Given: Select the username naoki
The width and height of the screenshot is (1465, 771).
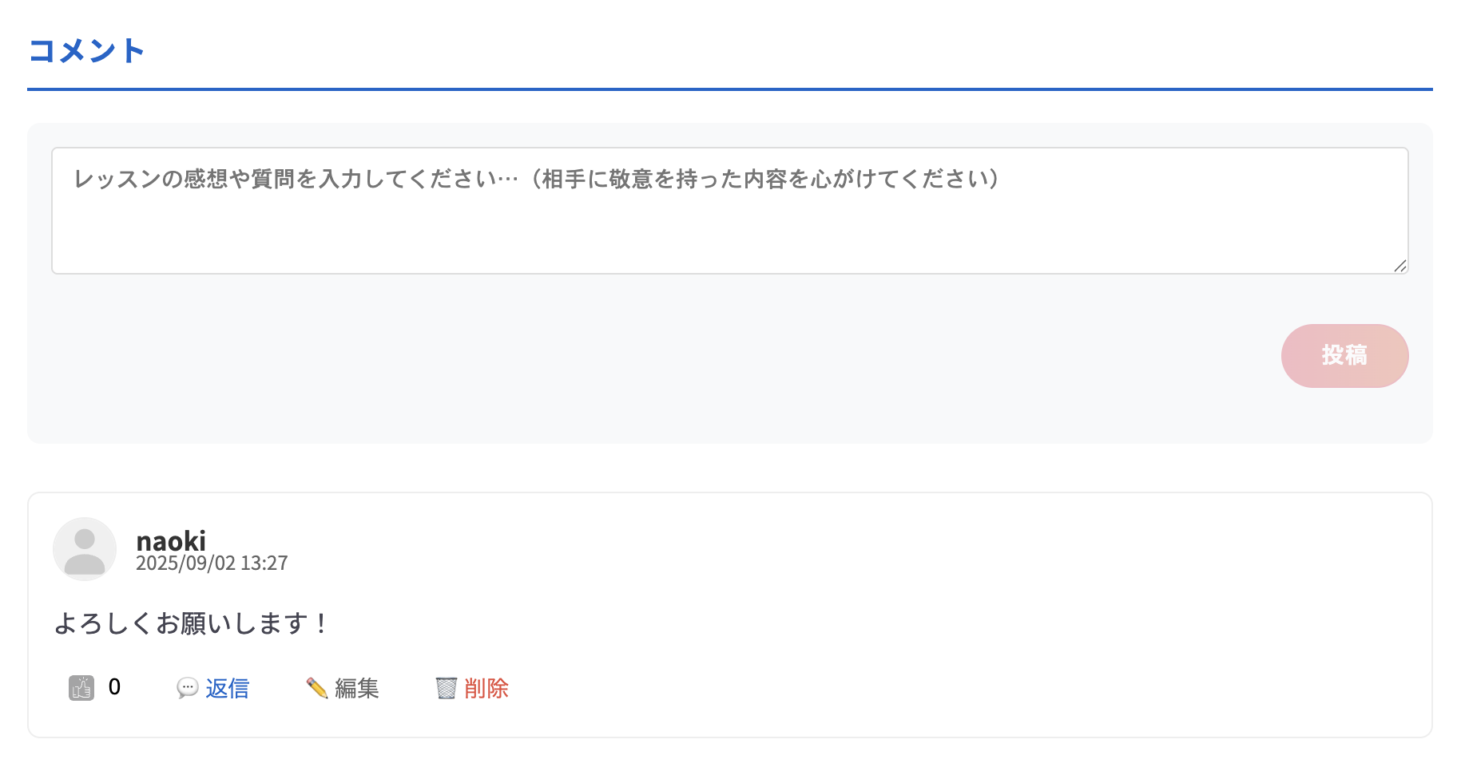Looking at the screenshot, I should pos(171,540).
